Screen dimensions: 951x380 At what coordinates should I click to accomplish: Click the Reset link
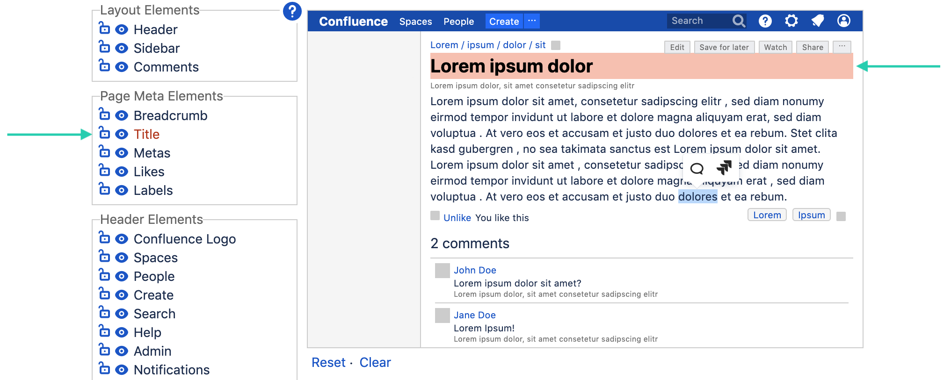pyautogui.click(x=328, y=363)
